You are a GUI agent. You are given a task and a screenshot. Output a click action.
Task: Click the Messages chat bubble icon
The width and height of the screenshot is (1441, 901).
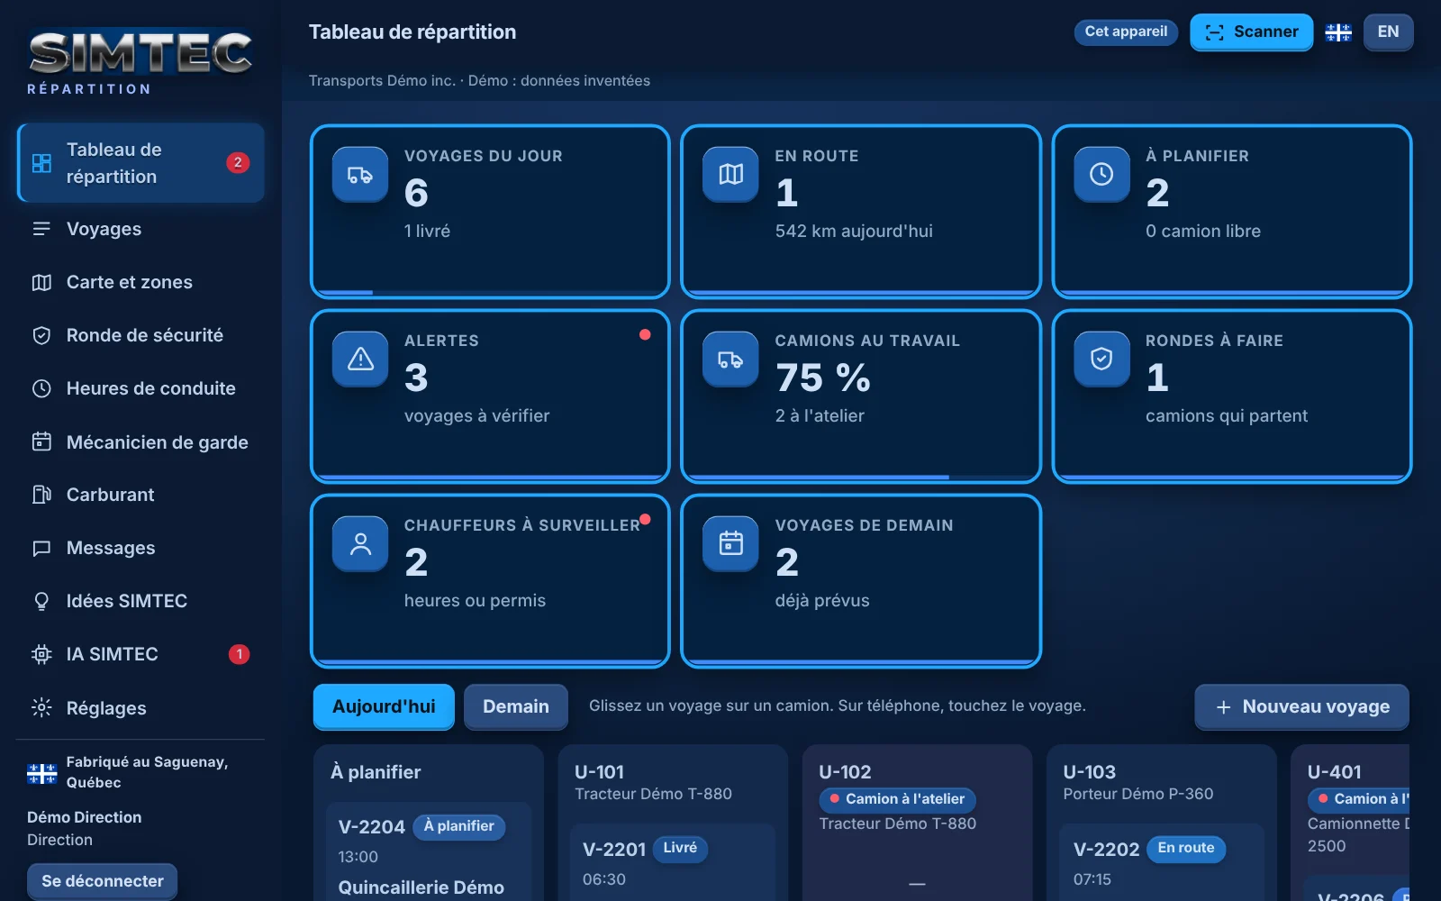point(41,548)
